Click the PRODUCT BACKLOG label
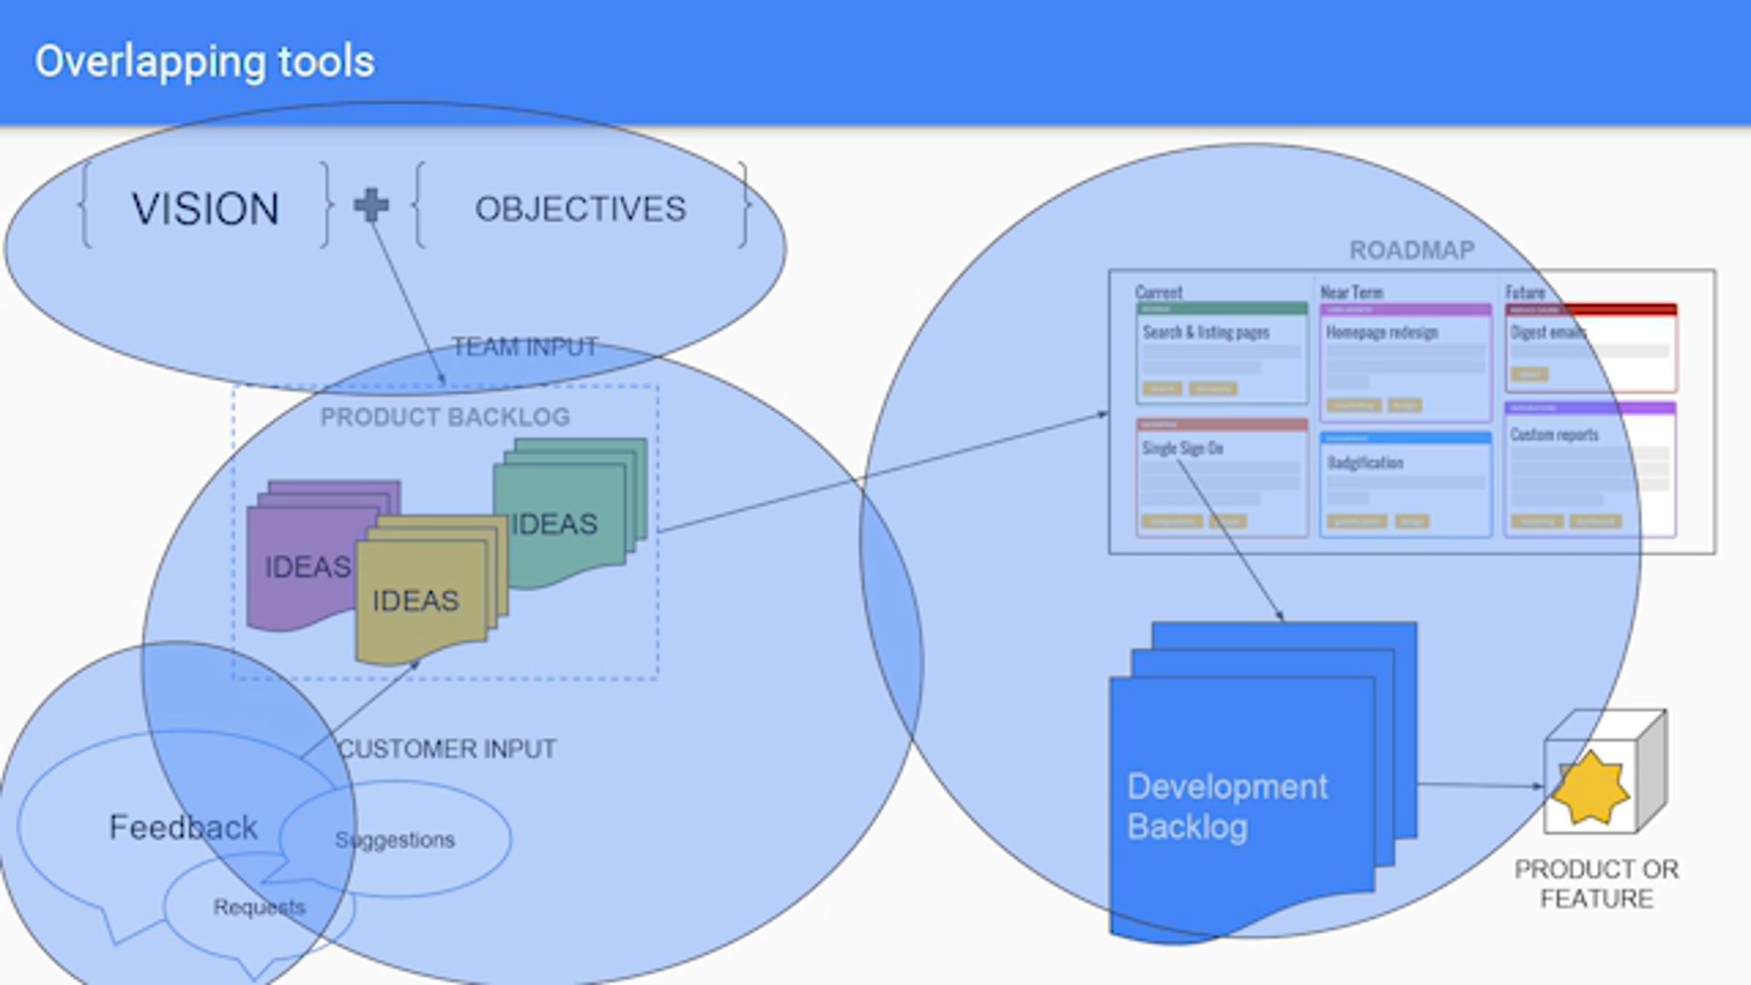Screen dimensions: 1751x985 pyautogui.click(x=445, y=417)
